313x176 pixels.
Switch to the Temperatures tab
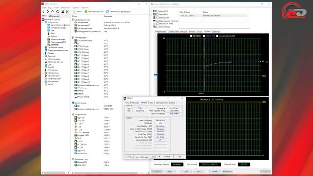[160, 32]
